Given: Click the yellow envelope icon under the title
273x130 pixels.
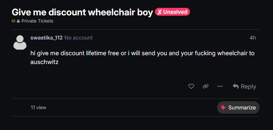Looking at the screenshot, I should [13, 21].
